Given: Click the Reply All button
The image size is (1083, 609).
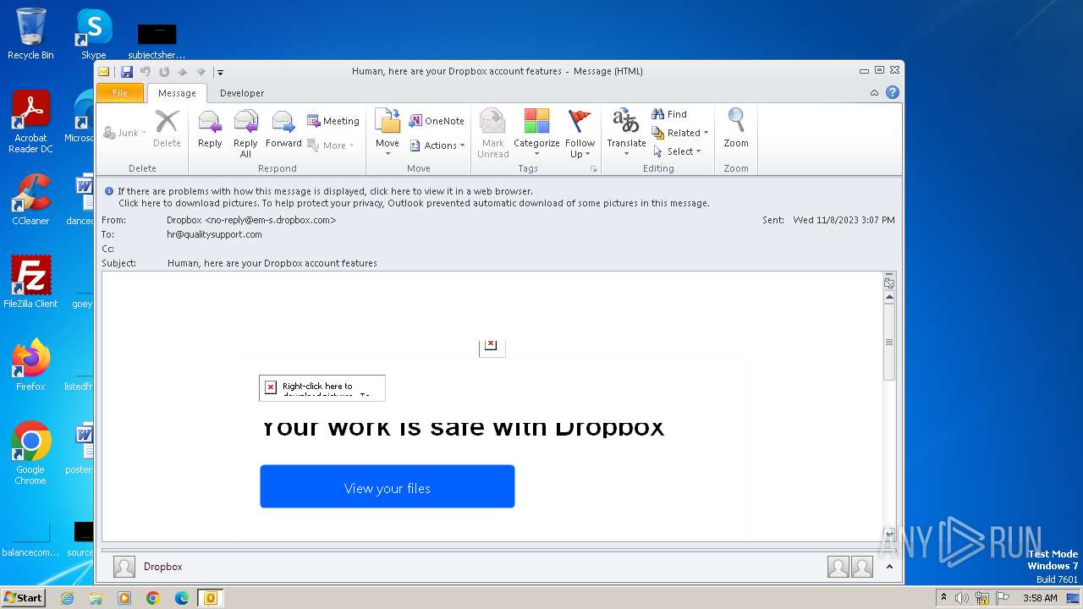Looking at the screenshot, I should tap(245, 132).
